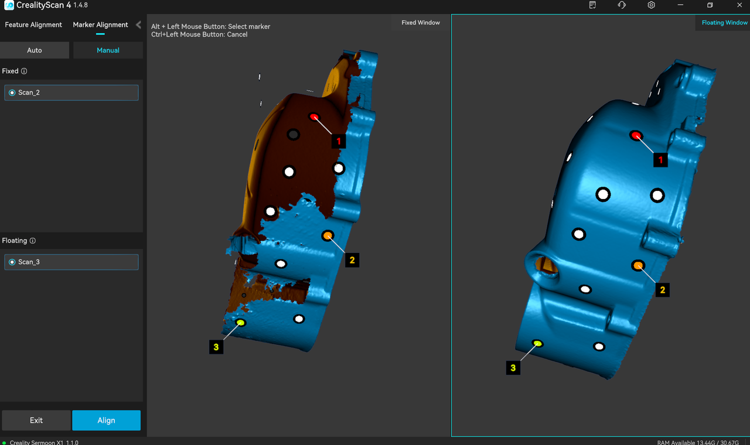The image size is (750, 445).
Task: Open customer support headset icon
Action: [x=622, y=5]
